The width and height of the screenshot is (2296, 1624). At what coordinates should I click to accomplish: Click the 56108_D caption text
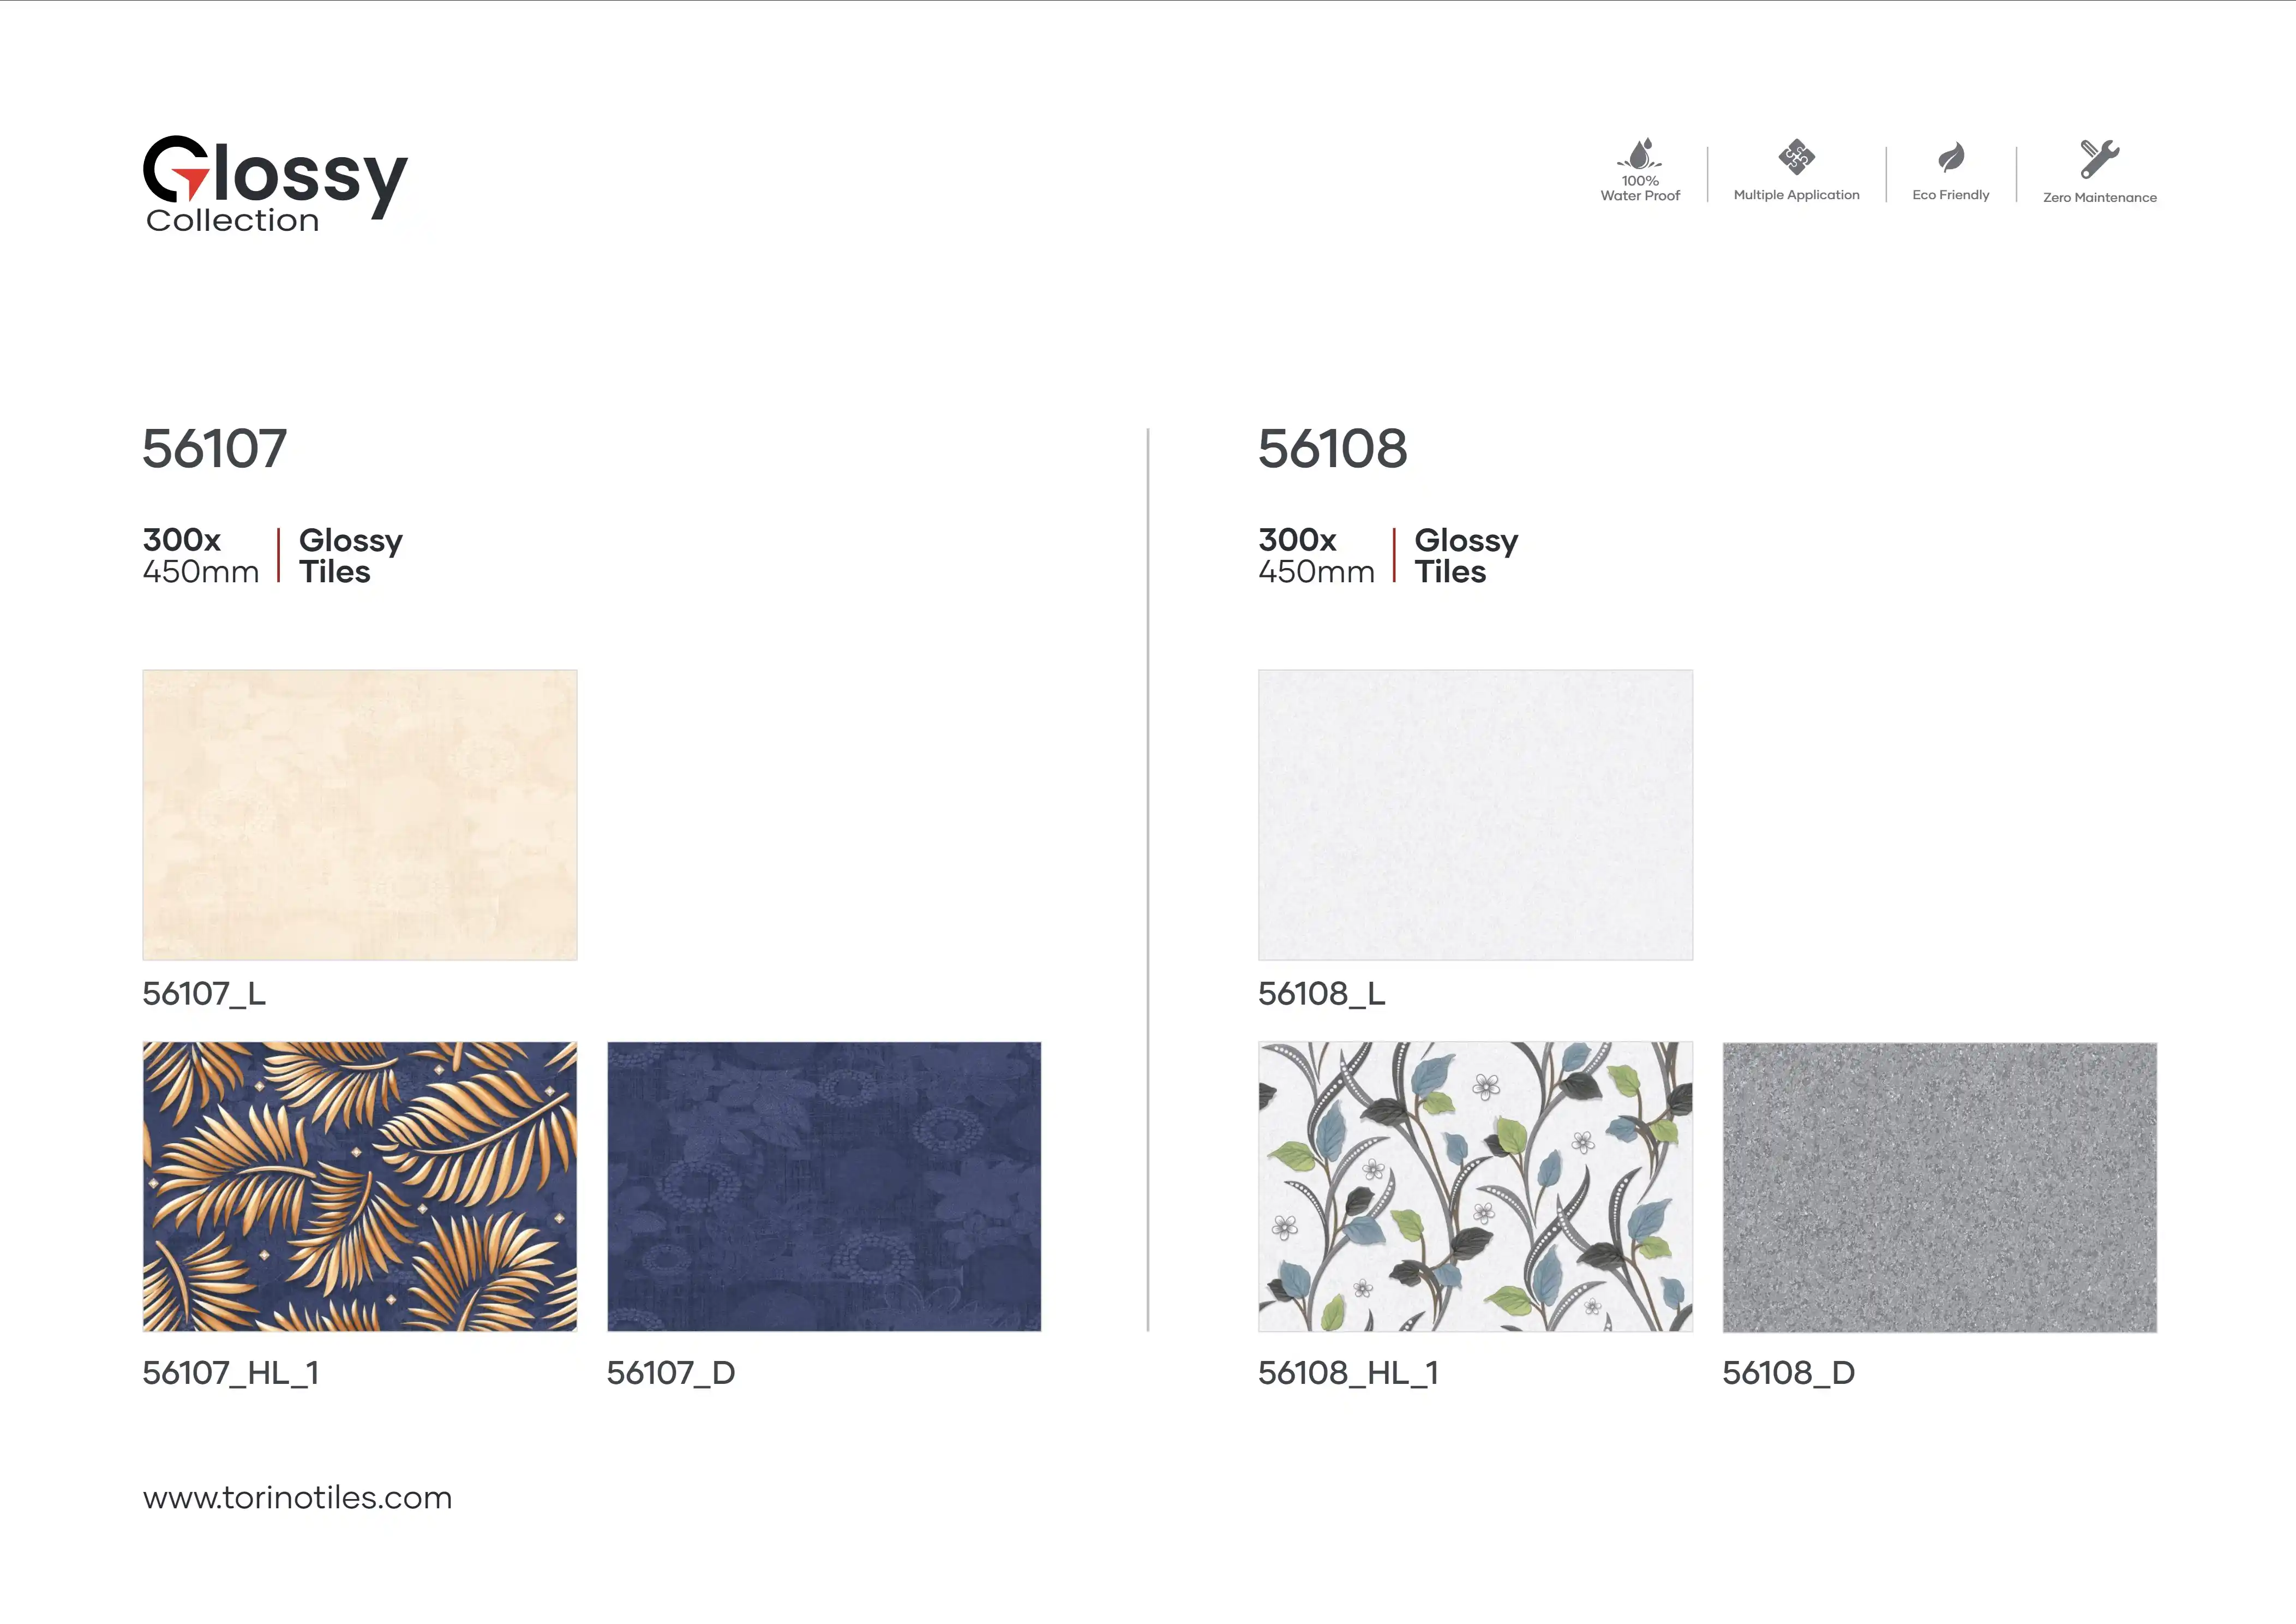[1788, 1372]
